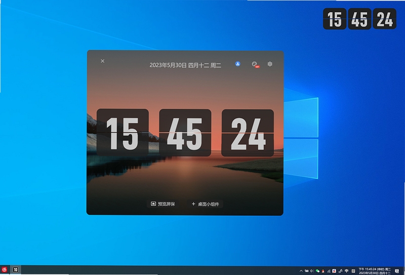405x275 pixels.
Task: Toggle the 中 Chinese input mode indicator
Action: [x=346, y=271]
